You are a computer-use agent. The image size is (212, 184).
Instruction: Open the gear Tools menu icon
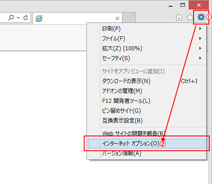coord(201,17)
